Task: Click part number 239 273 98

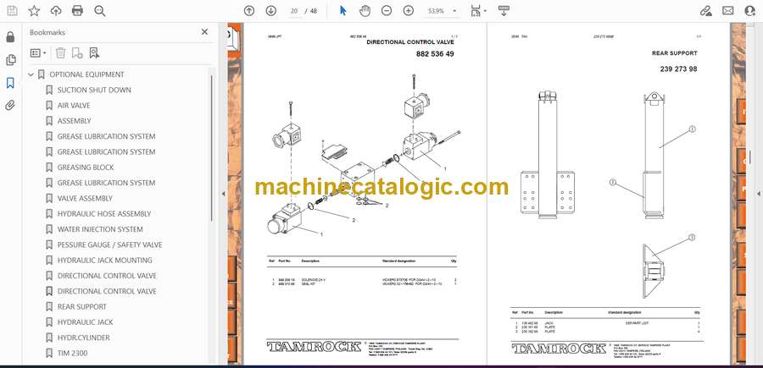Action: [x=678, y=69]
